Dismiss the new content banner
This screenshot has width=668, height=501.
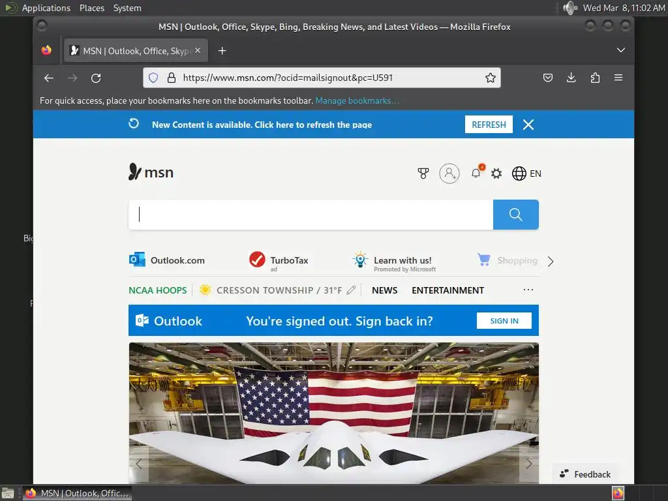tap(528, 125)
